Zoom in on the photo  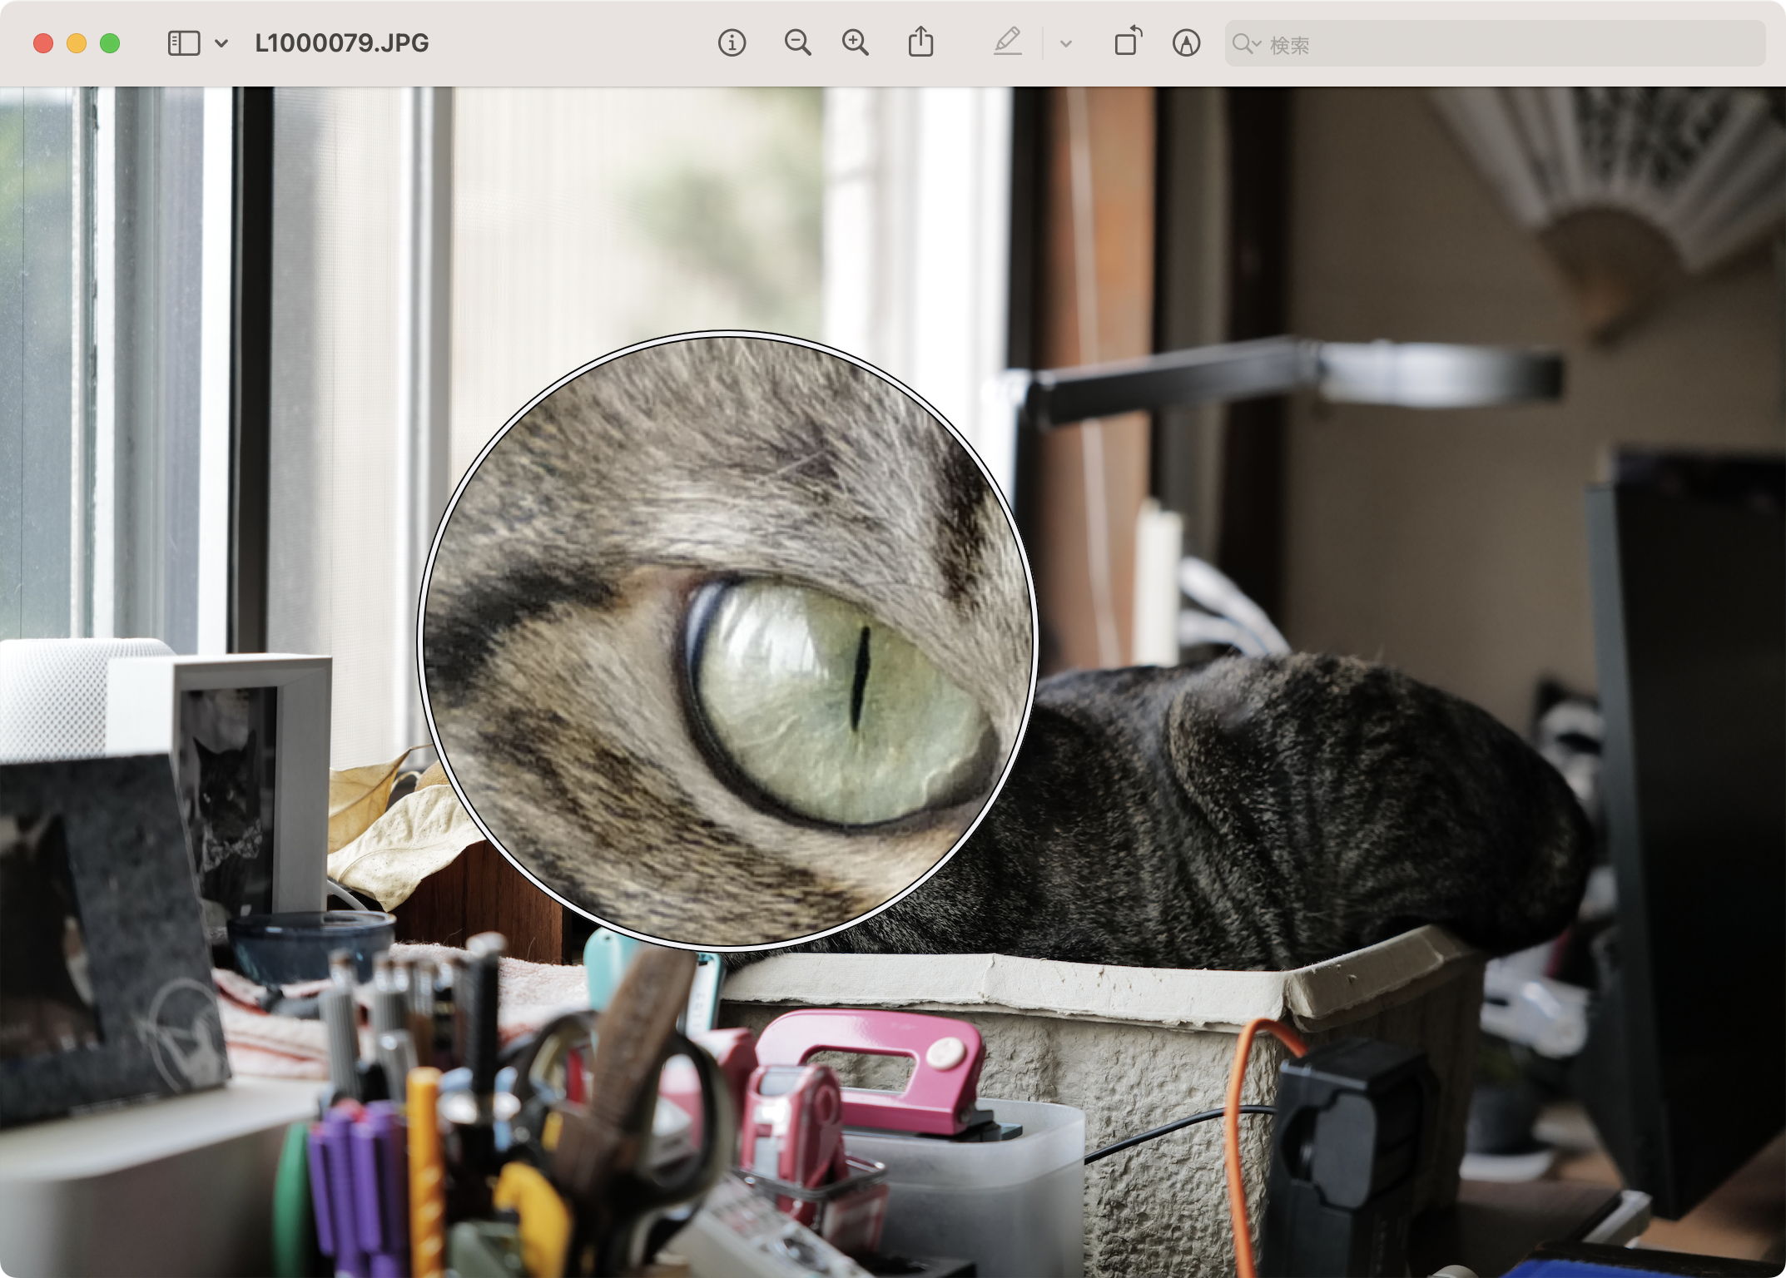(856, 43)
